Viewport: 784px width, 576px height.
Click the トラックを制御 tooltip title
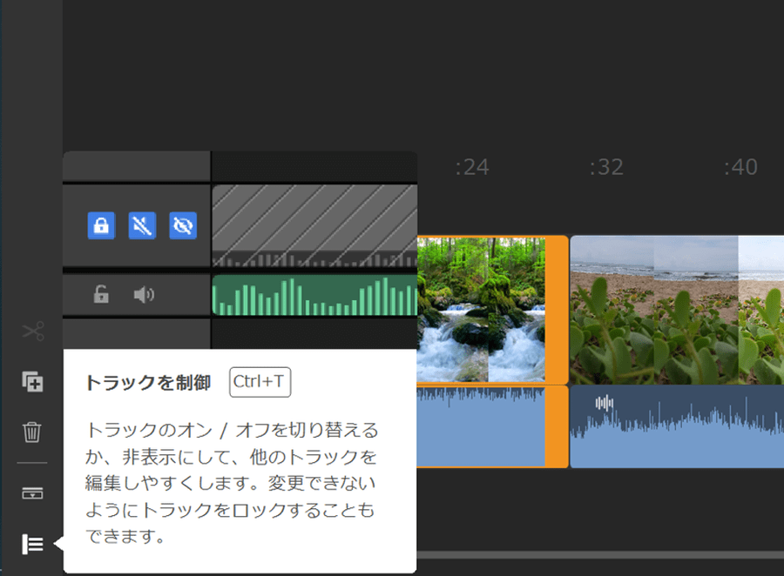(x=148, y=383)
